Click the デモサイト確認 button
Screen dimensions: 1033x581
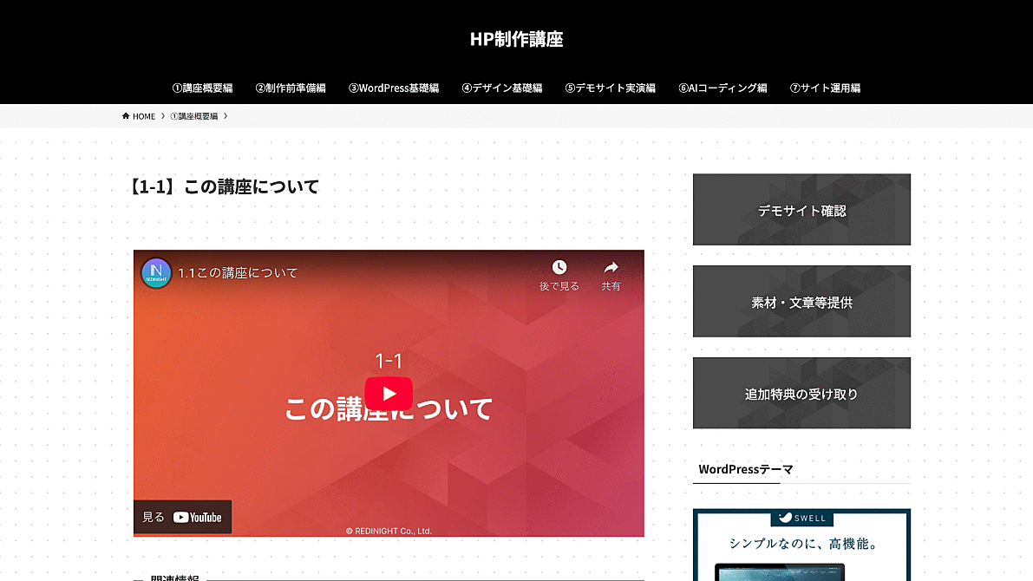[x=801, y=210]
